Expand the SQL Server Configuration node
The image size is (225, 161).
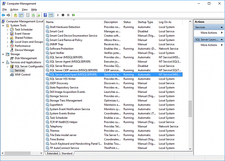click(x=7, y=66)
